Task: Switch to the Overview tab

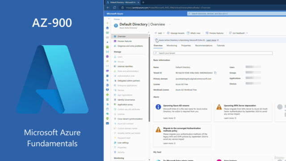Action: (x=158, y=46)
